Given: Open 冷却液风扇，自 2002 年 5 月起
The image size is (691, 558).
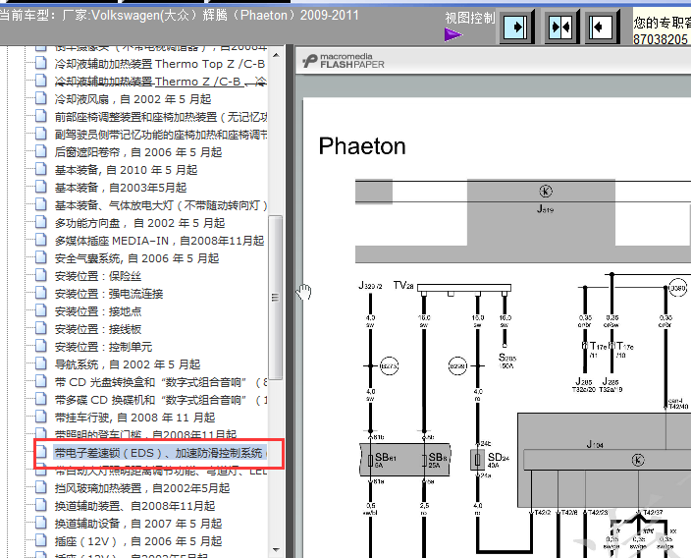Looking at the screenshot, I should (133, 99).
